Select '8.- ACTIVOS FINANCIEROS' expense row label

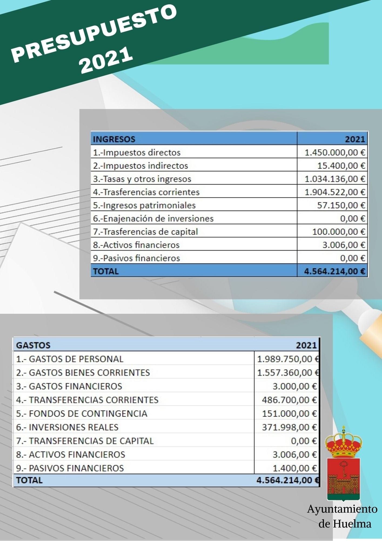point(71,454)
